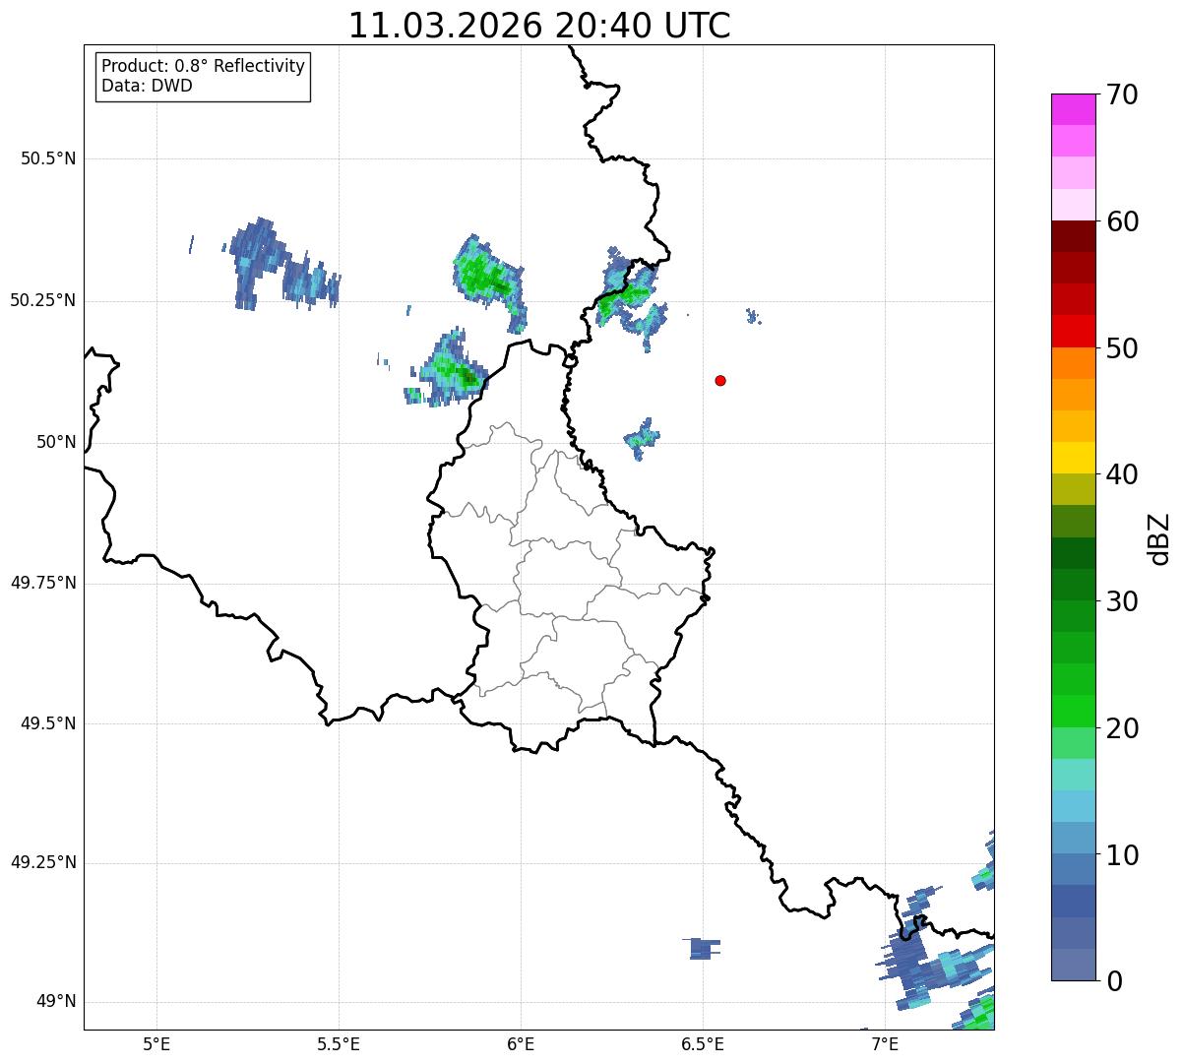Click the red station marker dot
The height and width of the screenshot is (1064, 1183).
tap(720, 380)
